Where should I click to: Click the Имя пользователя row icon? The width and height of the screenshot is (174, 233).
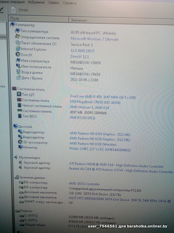(18, 66)
